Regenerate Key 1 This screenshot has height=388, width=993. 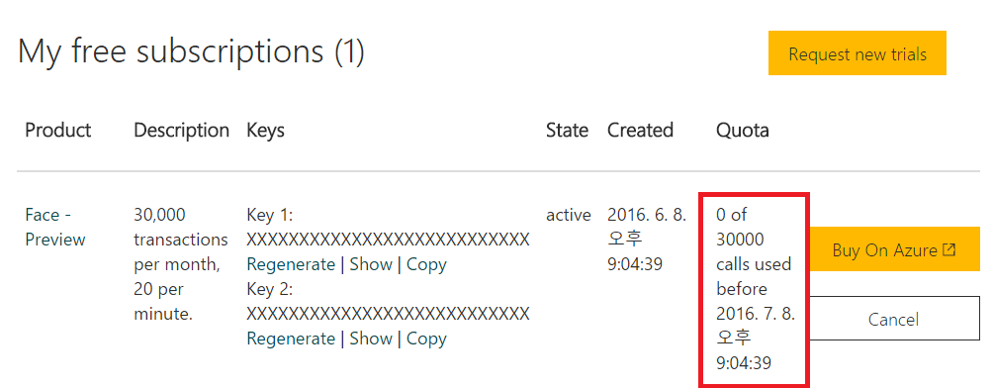(x=291, y=264)
